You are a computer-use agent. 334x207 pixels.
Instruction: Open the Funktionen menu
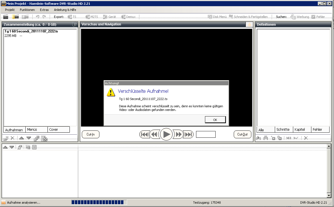click(27, 10)
